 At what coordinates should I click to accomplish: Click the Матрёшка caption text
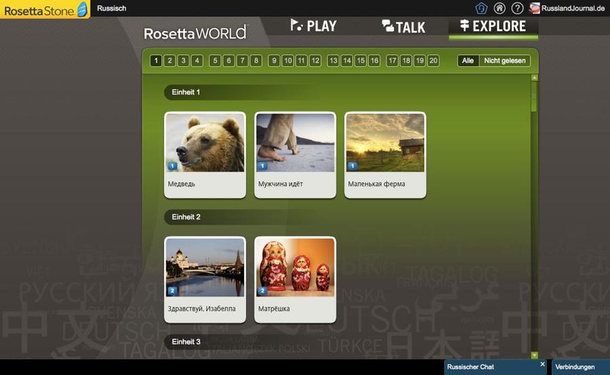point(274,309)
